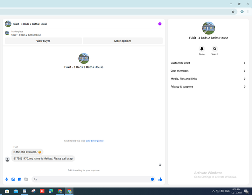This screenshot has height=195, width=252.
Task: Click the large house avatar in right panel
Action: pyautogui.click(x=208, y=28)
